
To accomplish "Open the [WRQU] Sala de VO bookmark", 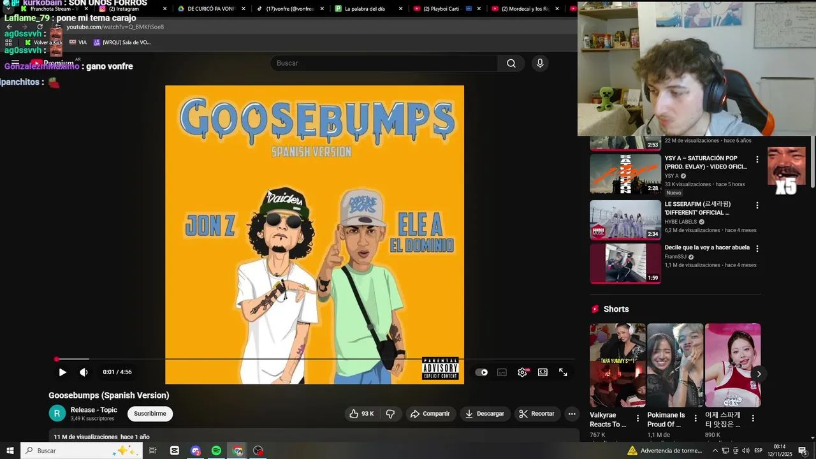I will (122, 42).
